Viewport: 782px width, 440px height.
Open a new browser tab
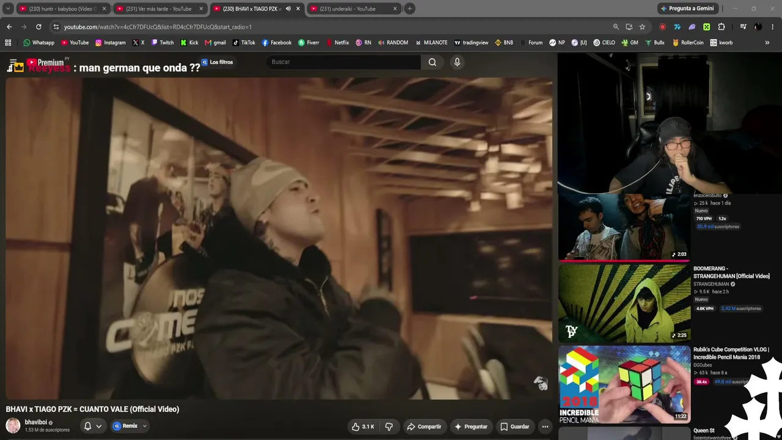409,9
